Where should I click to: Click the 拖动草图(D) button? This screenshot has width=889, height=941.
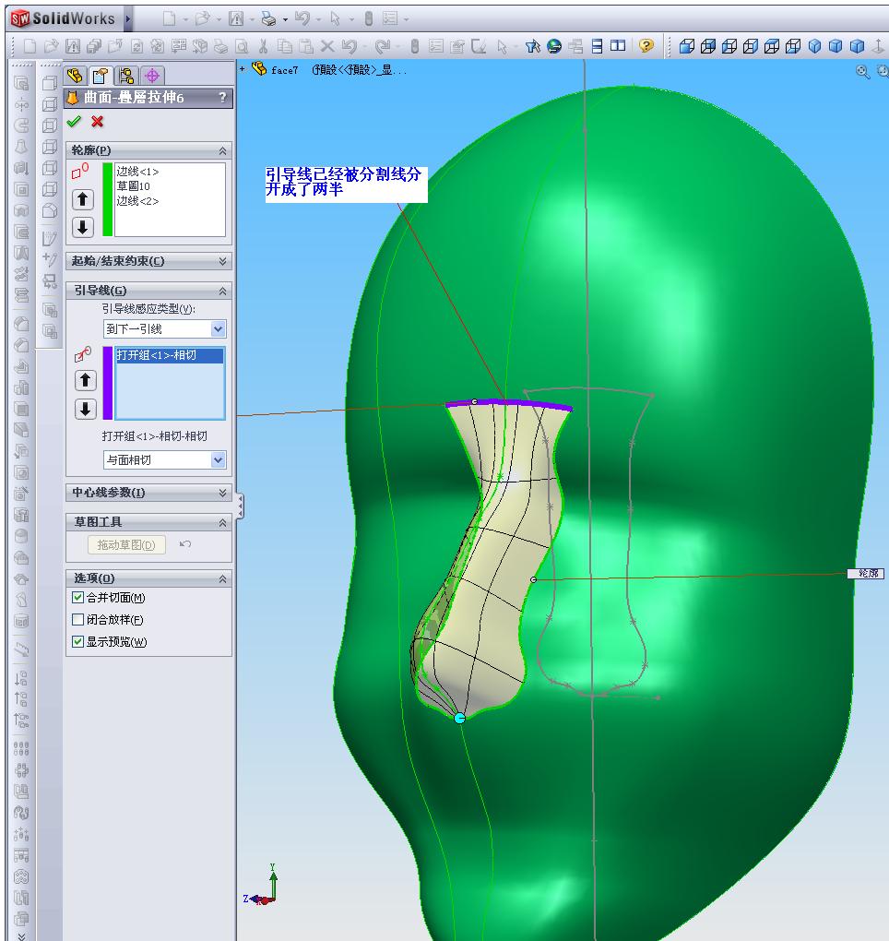click(x=126, y=545)
